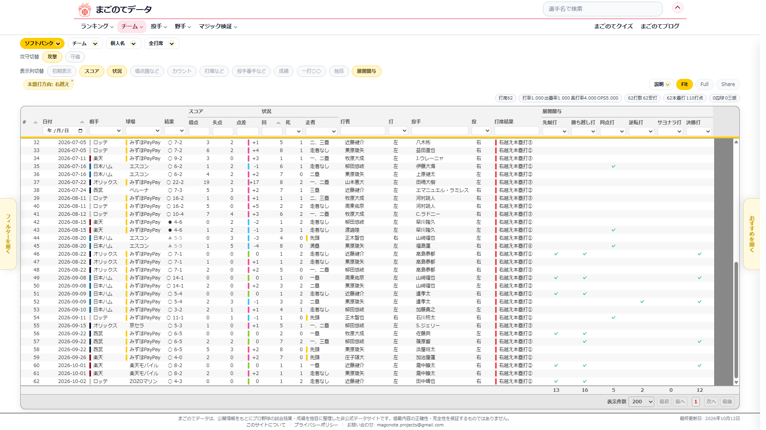Collapse header with the pink up-arrow icon
The image size is (766, 430).
coord(678,8)
